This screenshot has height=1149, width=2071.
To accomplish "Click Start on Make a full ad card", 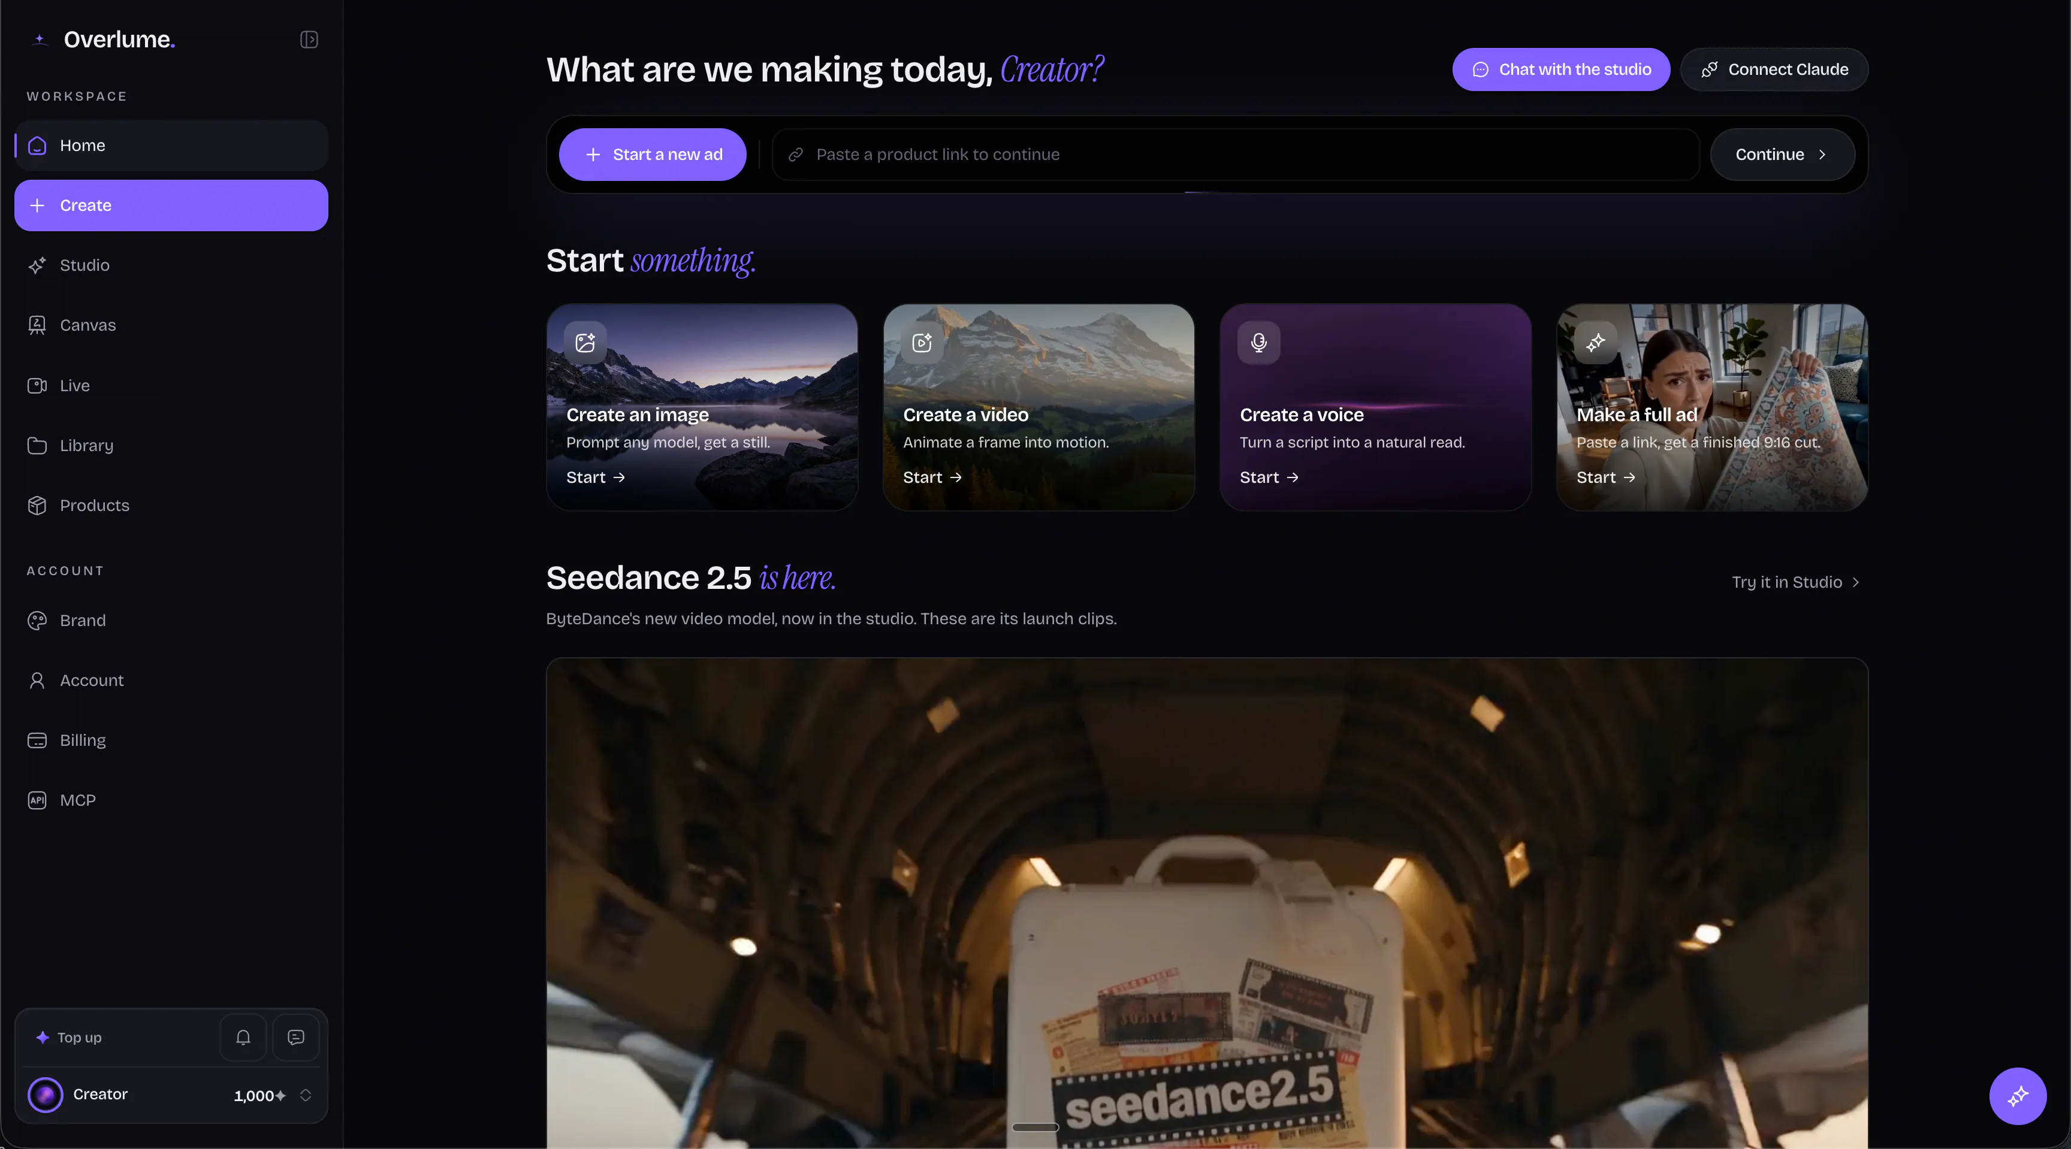I will click(1607, 477).
